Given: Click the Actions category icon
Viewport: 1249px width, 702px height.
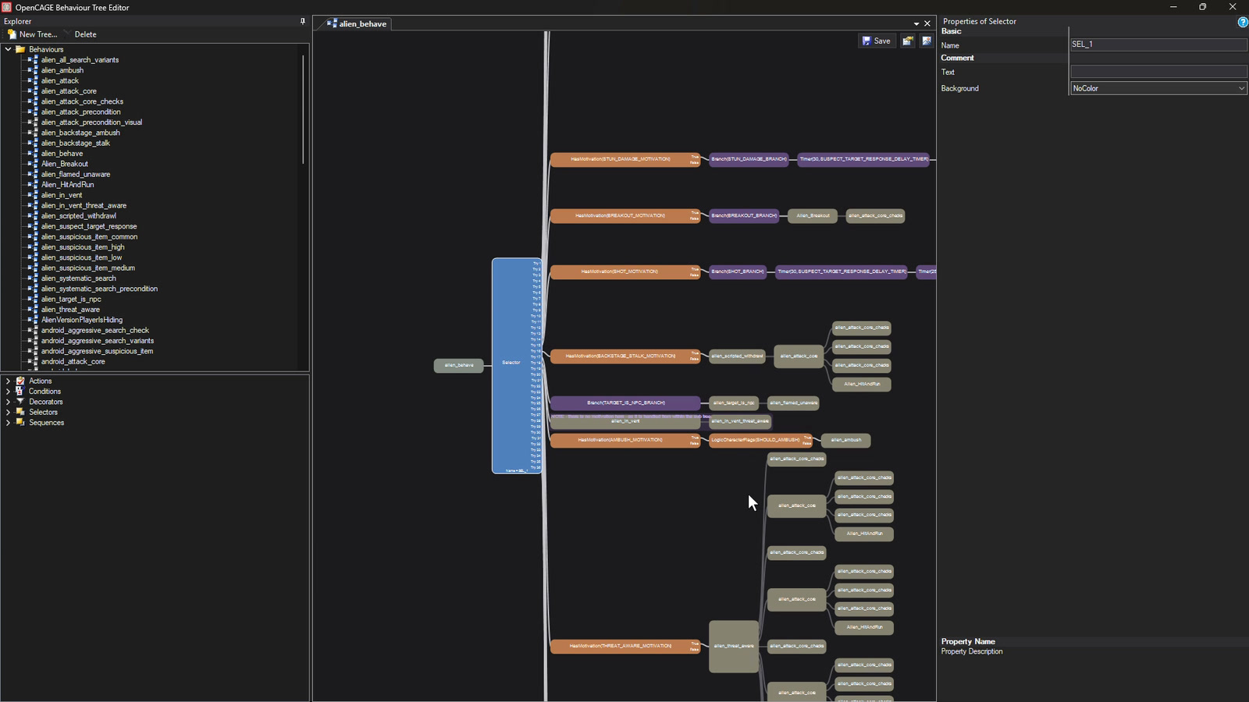Looking at the screenshot, I should (20, 381).
